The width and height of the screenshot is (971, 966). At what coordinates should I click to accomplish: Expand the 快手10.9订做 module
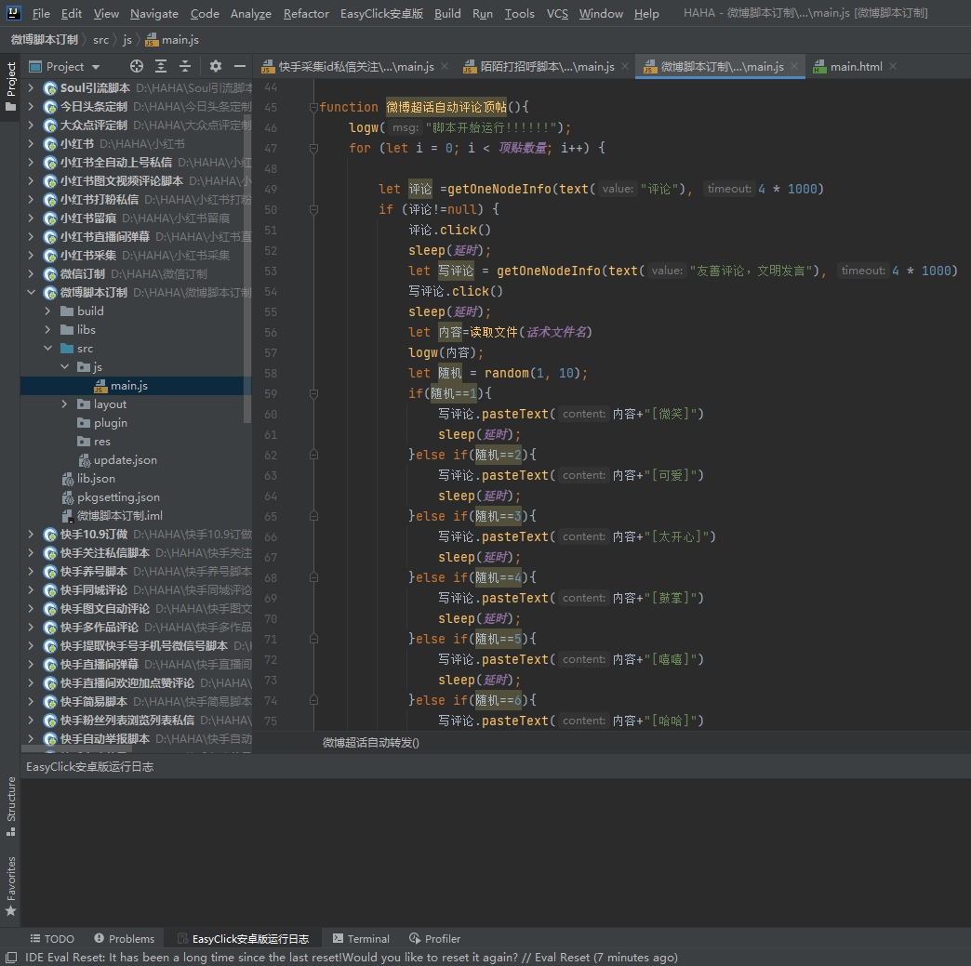[x=31, y=534]
